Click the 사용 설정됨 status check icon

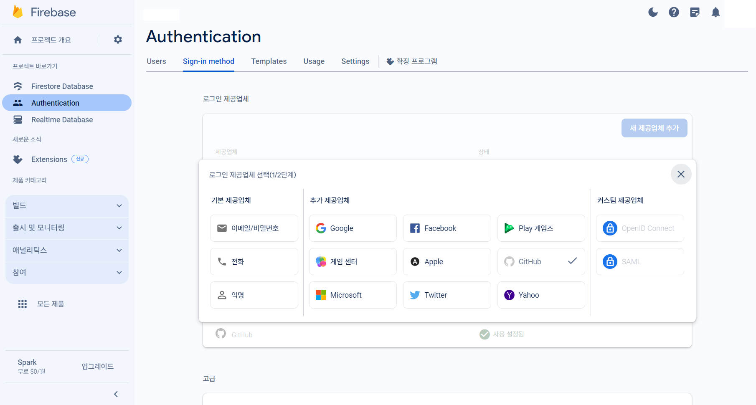[x=485, y=334]
